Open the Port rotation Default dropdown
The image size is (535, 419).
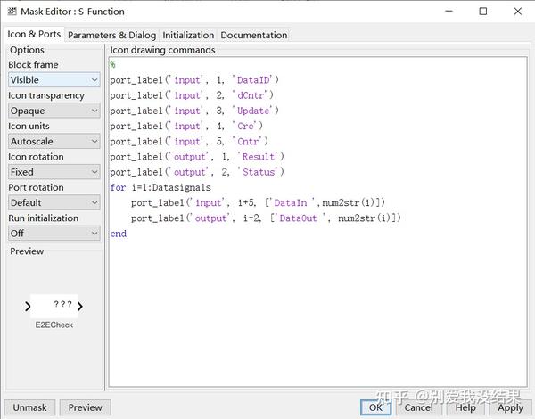click(x=53, y=202)
